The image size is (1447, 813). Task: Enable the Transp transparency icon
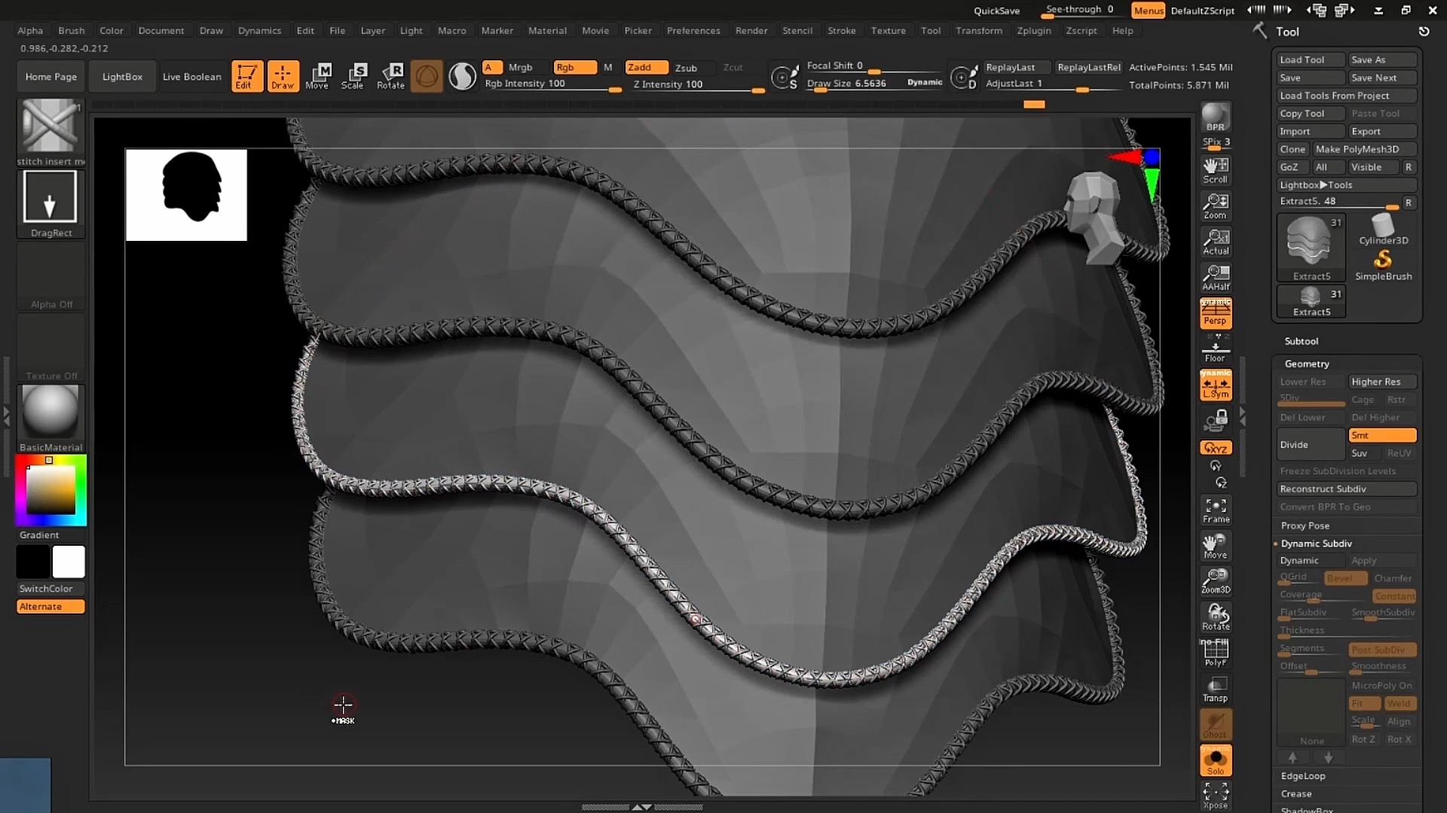pos(1216,690)
